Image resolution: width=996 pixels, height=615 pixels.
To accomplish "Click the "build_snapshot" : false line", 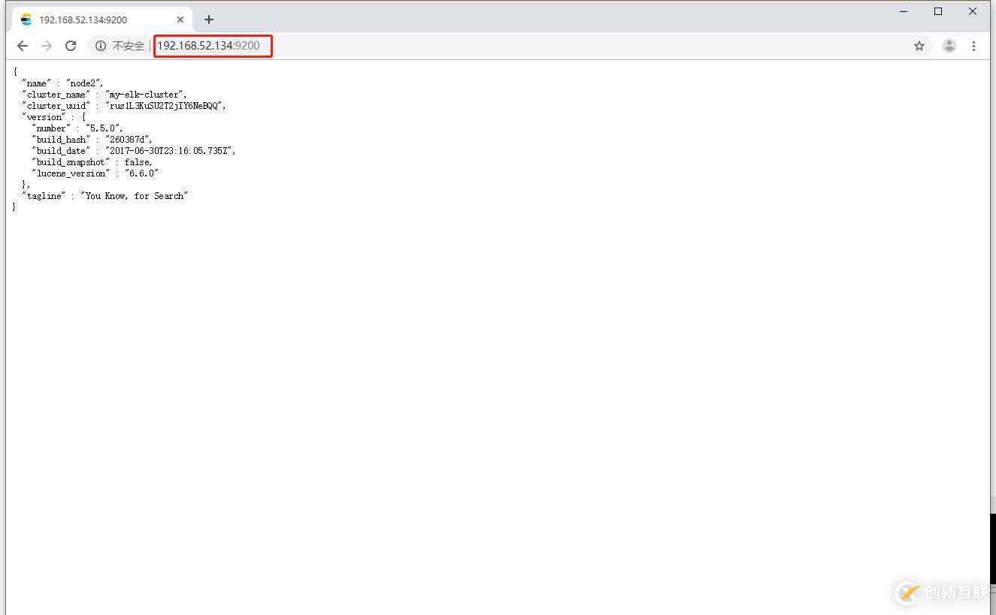I will (x=92, y=162).
